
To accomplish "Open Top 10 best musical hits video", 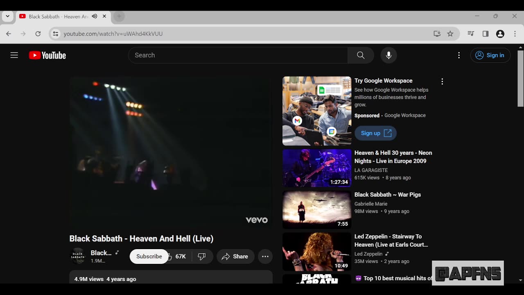I will [394, 278].
